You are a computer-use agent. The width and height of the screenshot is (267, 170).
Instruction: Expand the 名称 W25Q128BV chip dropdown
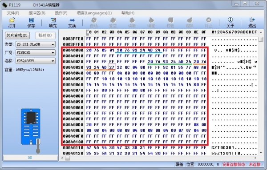coord(53,61)
